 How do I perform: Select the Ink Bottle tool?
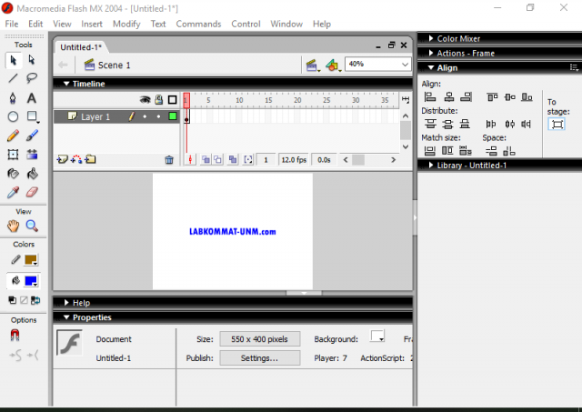13,174
